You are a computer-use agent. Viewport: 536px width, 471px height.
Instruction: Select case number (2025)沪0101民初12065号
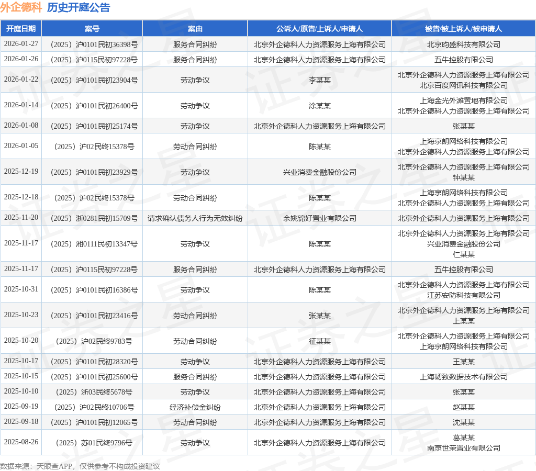coord(94,422)
